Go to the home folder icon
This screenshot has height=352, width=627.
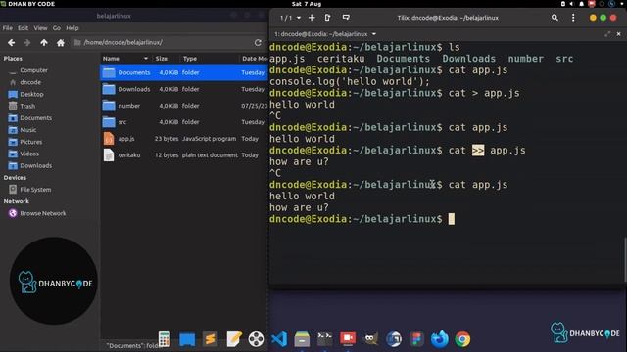[61, 42]
